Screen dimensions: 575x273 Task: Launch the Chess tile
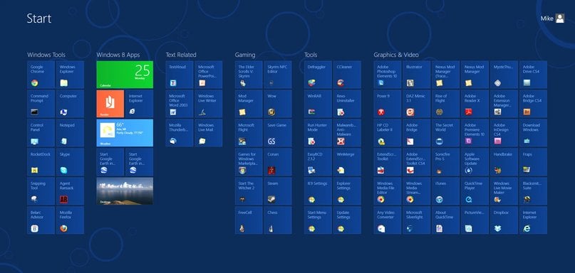[x=278, y=220]
